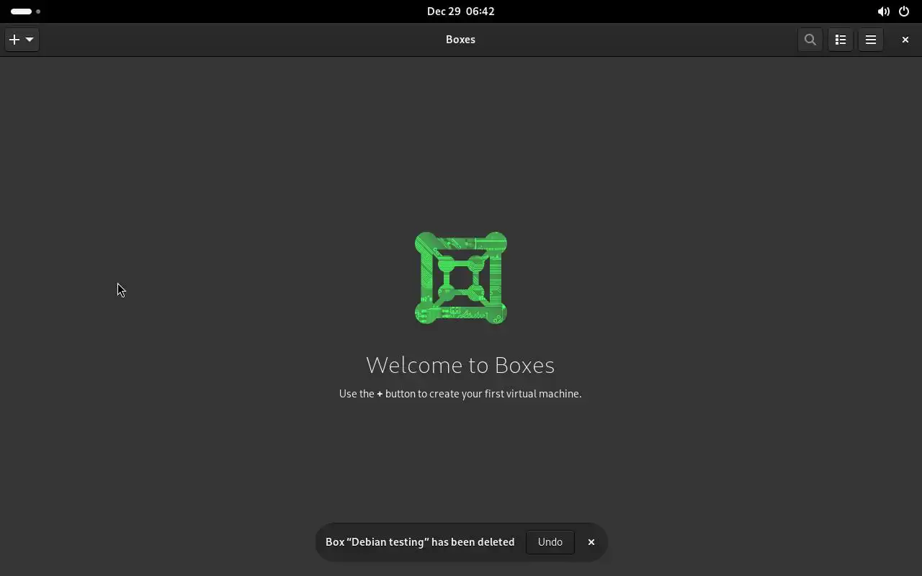
Task: Click the "Use the + button" hint text
Action: [x=460, y=394]
